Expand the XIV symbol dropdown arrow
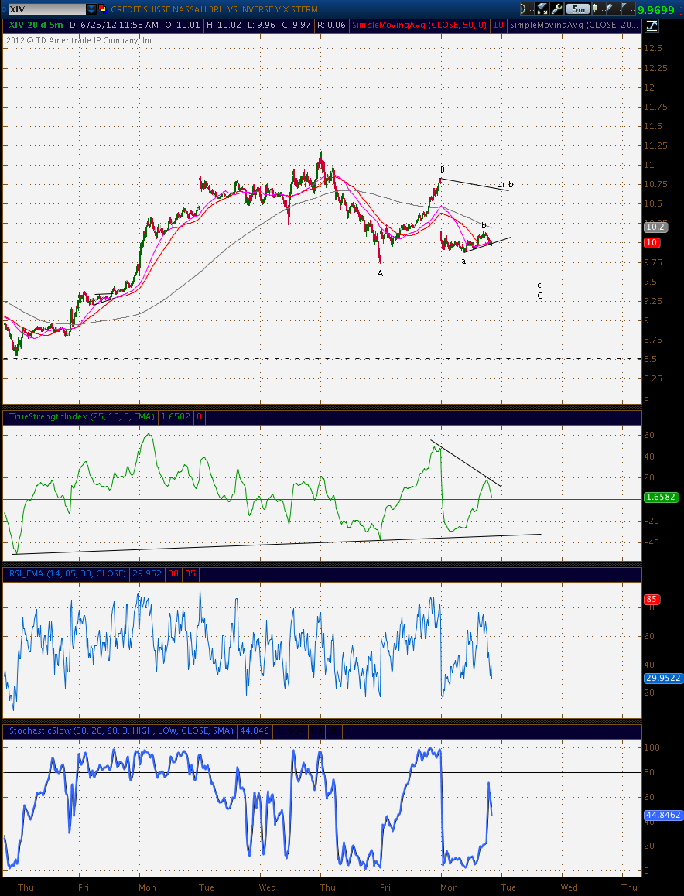Viewport: 684px width, 896px height. [91, 9]
